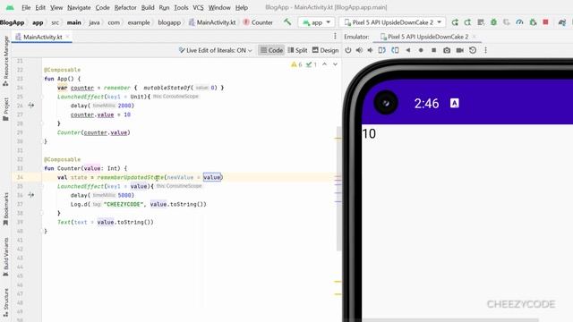Tap emulator Home circle button

[421, 50]
